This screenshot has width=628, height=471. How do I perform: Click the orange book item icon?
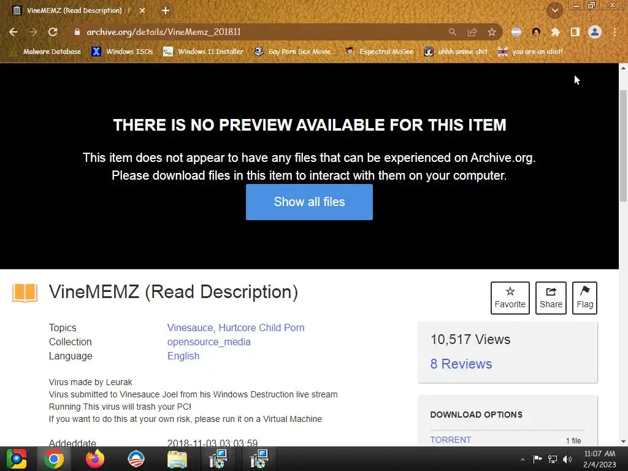pyautogui.click(x=25, y=293)
